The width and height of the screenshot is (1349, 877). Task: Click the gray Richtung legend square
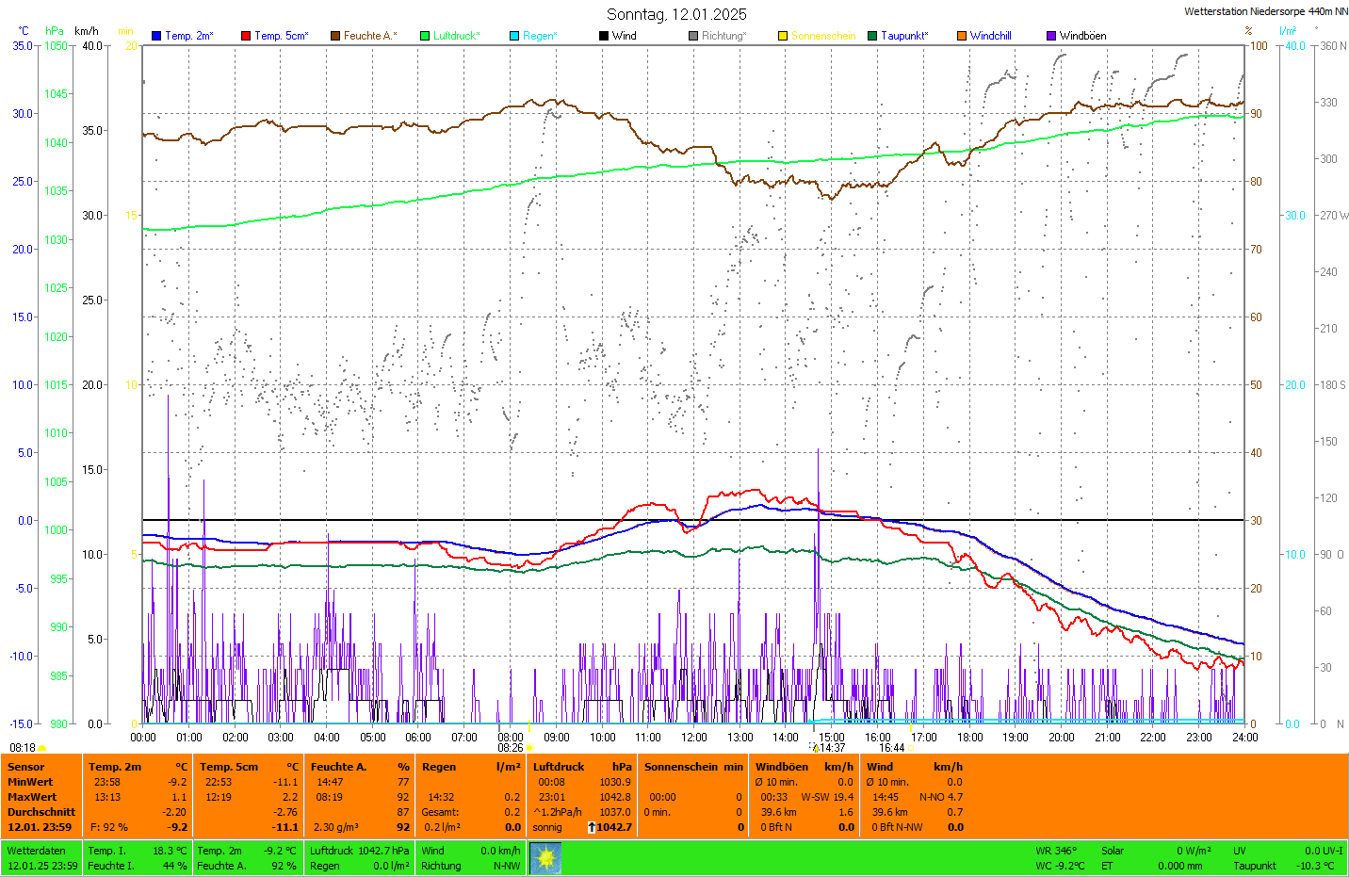693,36
